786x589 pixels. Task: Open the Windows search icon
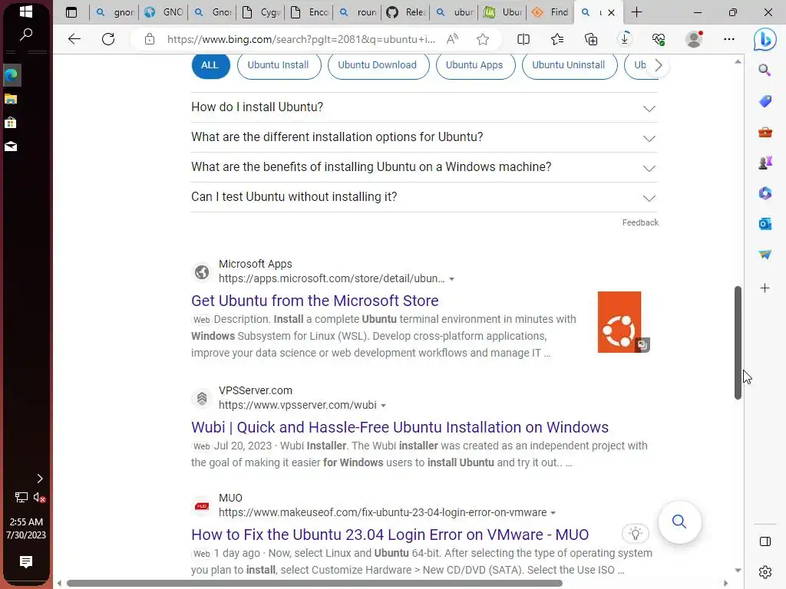pos(25,35)
